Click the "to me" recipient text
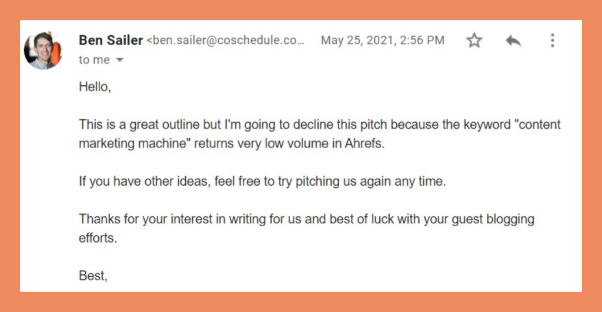 tap(94, 60)
